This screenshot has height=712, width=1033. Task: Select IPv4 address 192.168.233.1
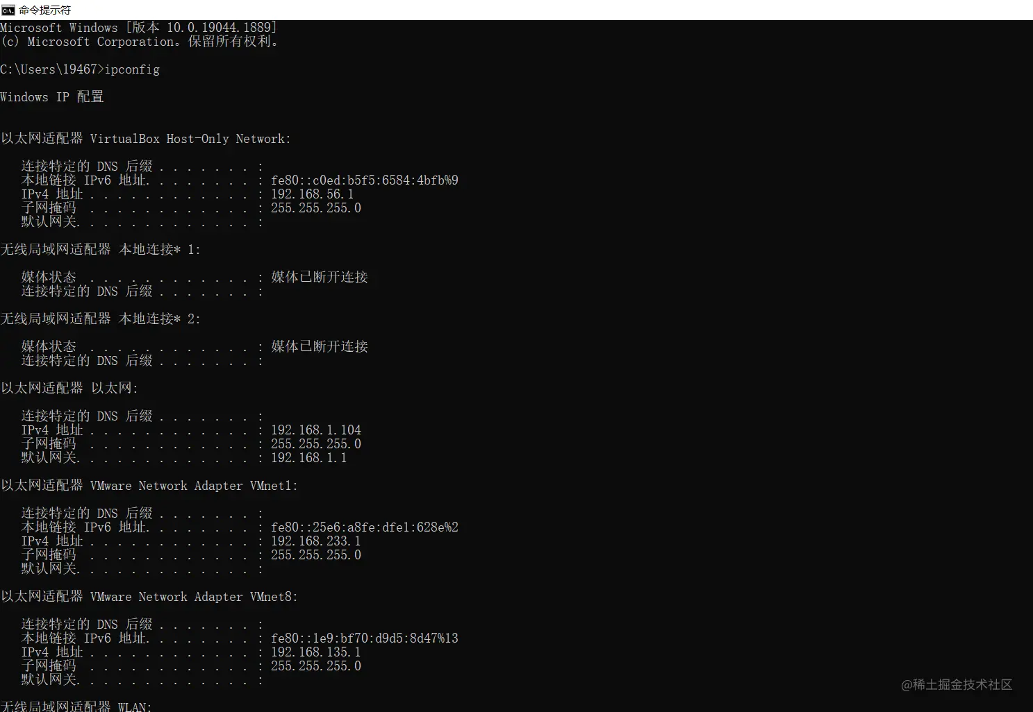(x=316, y=541)
